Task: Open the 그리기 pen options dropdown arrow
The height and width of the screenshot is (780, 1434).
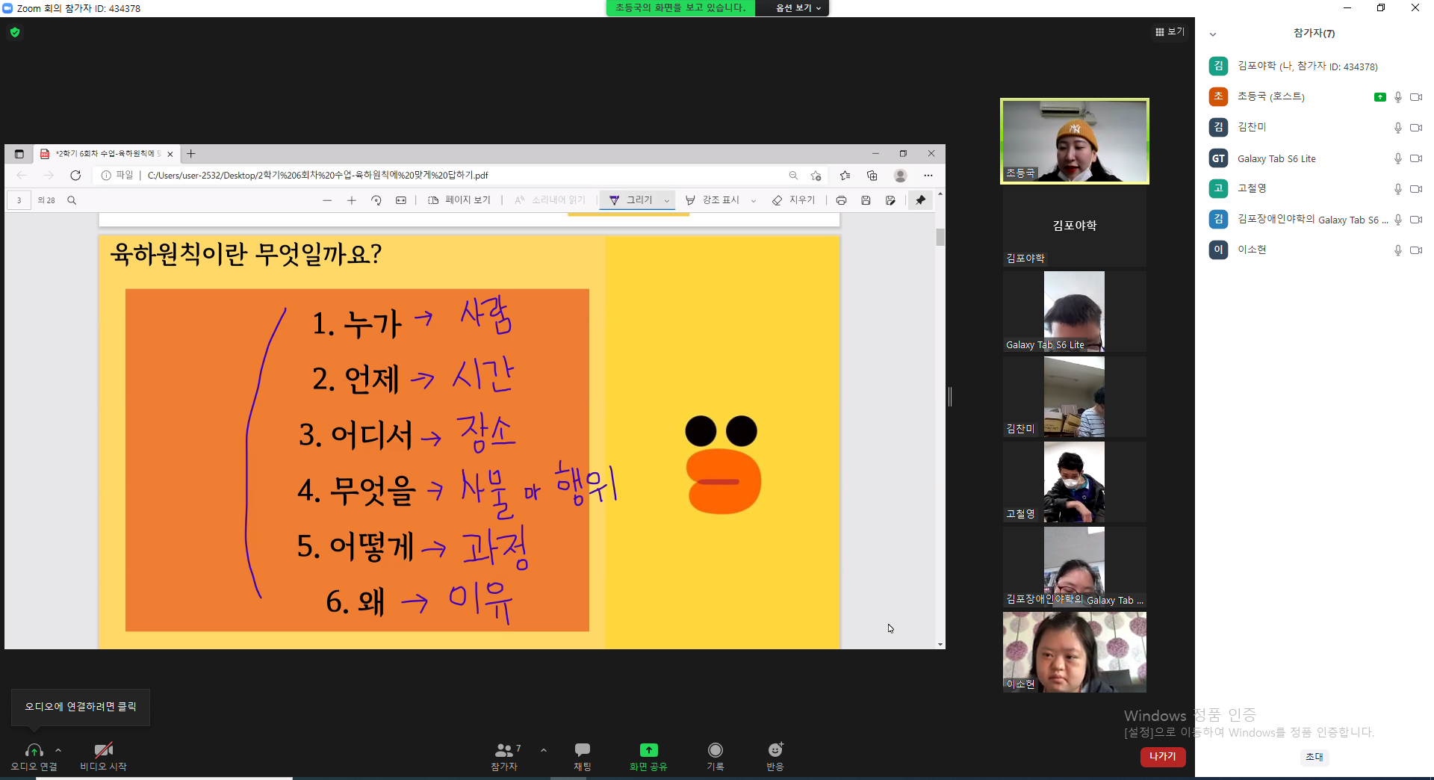Action: [667, 200]
